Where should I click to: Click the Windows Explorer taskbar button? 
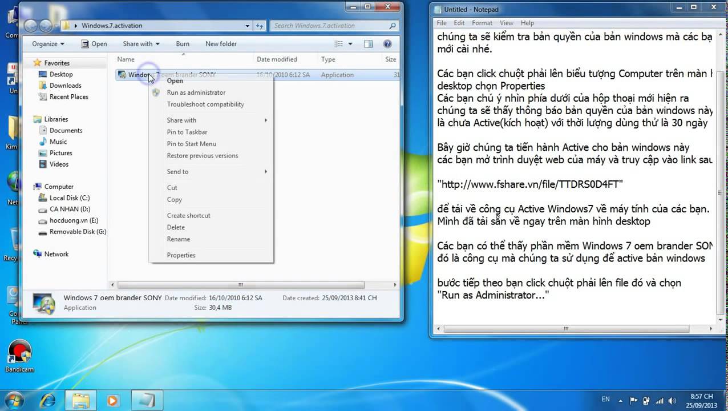coord(81,400)
